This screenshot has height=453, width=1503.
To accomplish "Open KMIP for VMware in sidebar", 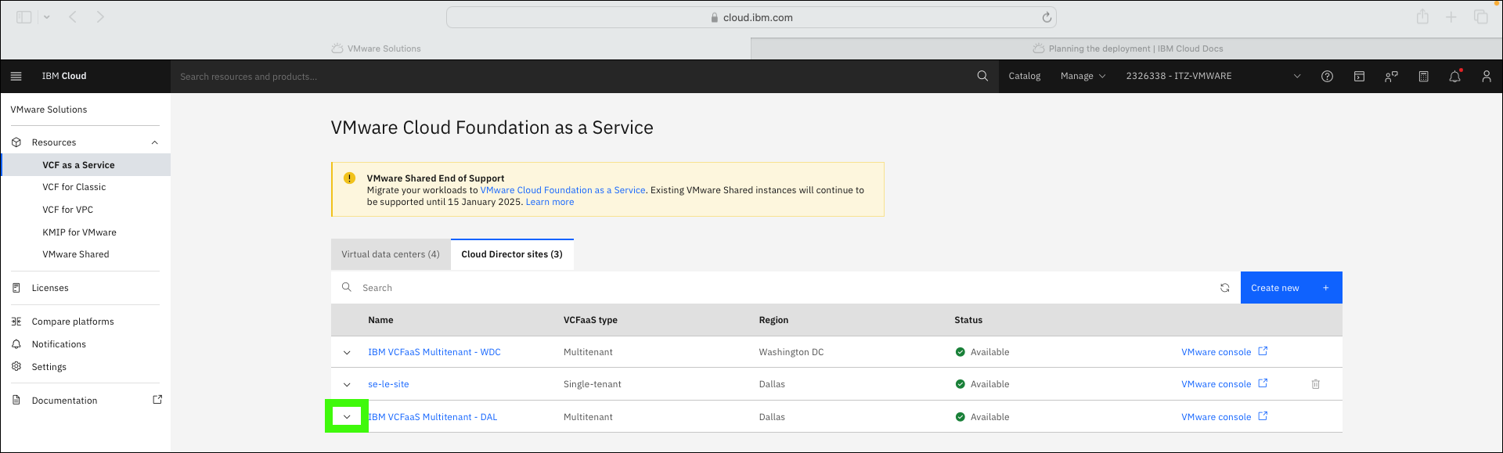I will tap(79, 232).
